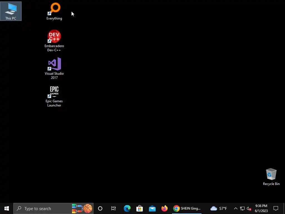Open network status tray icon
This screenshot has width=285, height=214.
tap(242, 208)
